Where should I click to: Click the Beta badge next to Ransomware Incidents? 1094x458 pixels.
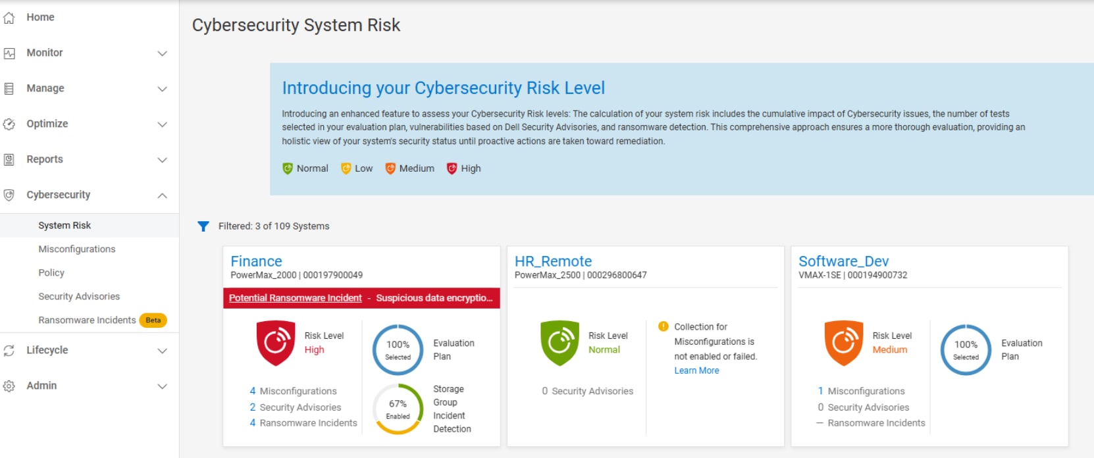[153, 320]
